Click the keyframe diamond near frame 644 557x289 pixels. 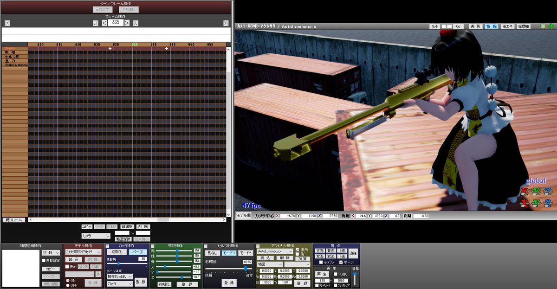(167, 48)
